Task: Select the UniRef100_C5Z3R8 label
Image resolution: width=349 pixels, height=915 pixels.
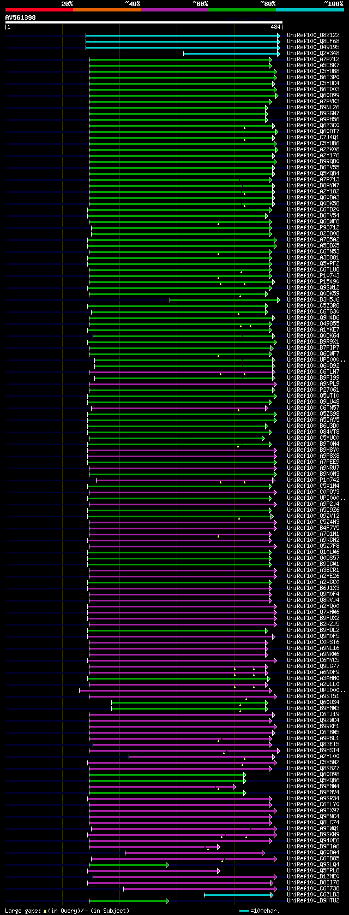Action: point(313,305)
